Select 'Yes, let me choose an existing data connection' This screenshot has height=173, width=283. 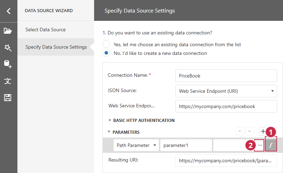[106, 44]
